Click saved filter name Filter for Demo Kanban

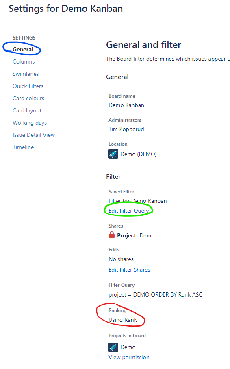[137, 201]
